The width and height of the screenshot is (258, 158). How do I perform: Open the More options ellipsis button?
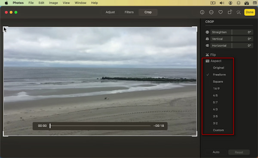[211, 12]
